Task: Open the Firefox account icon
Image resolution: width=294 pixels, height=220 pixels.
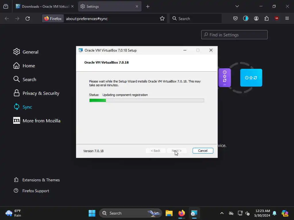Action: pos(256,18)
